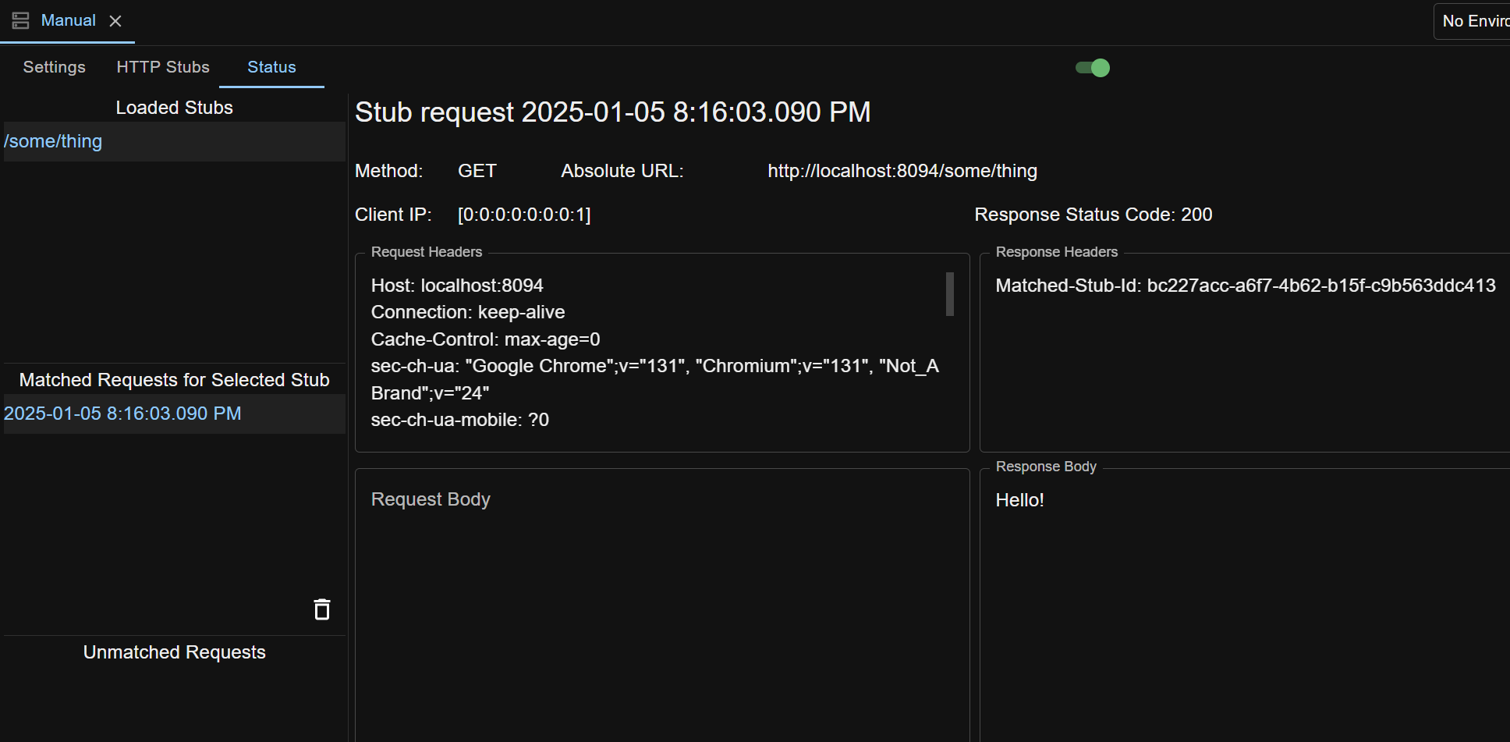Click the Response Status Code: 200 text
Viewport: 1510px width, 742px height.
point(1094,215)
